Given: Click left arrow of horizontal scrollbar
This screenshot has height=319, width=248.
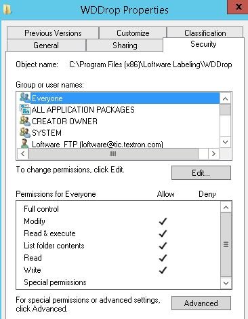Looking at the screenshot, I should pos(23,154).
